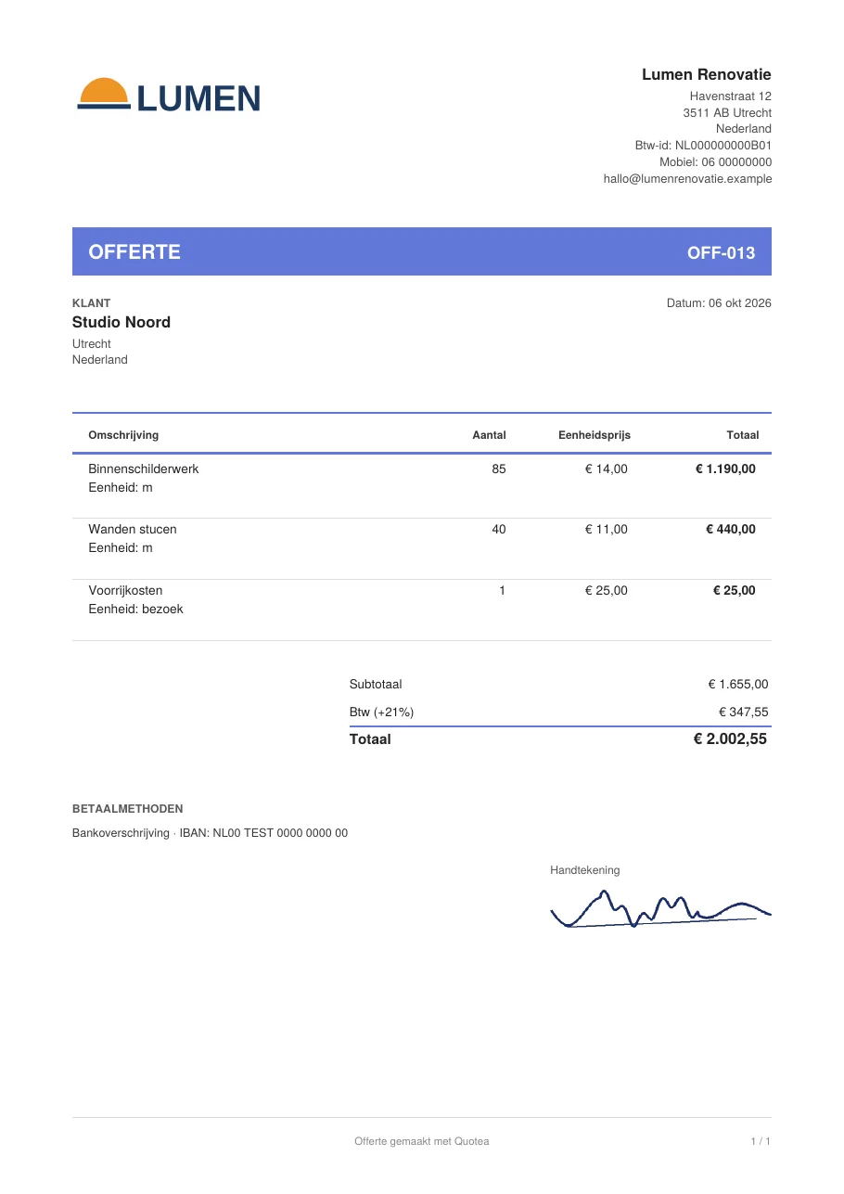
Task: Click the postcode '3511 AB Utrecht'
Action: (727, 112)
